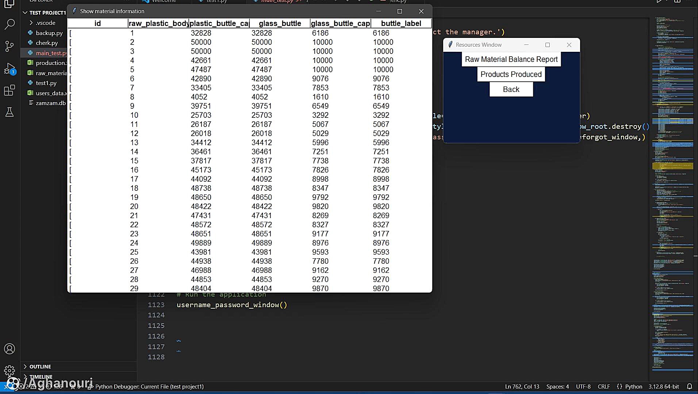698x394 pixels.
Task: Open test1.py in the explorer
Action: [x=46, y=83]
